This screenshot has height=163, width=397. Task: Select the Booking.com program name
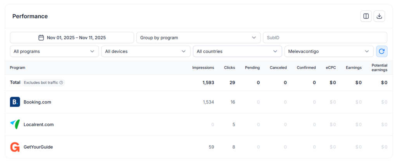click(x=37, y=102)
